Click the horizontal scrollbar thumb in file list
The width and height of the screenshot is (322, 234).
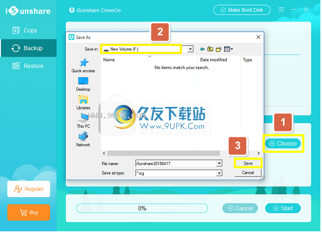(164, 153)
